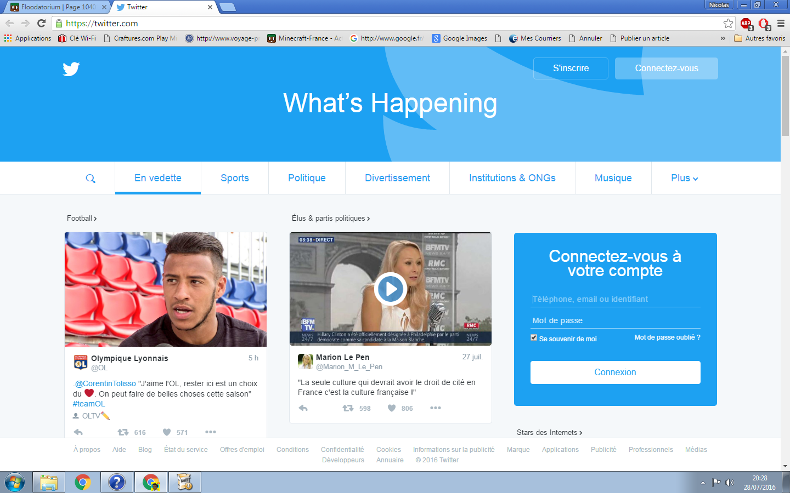Expand the Football category
The image size is (790, 493).
click(82, 218)
